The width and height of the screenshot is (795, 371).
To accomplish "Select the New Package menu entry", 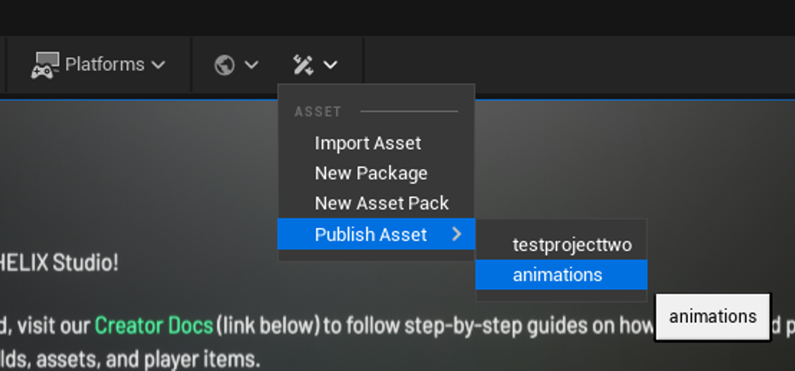I will click(x=371, y=173).
